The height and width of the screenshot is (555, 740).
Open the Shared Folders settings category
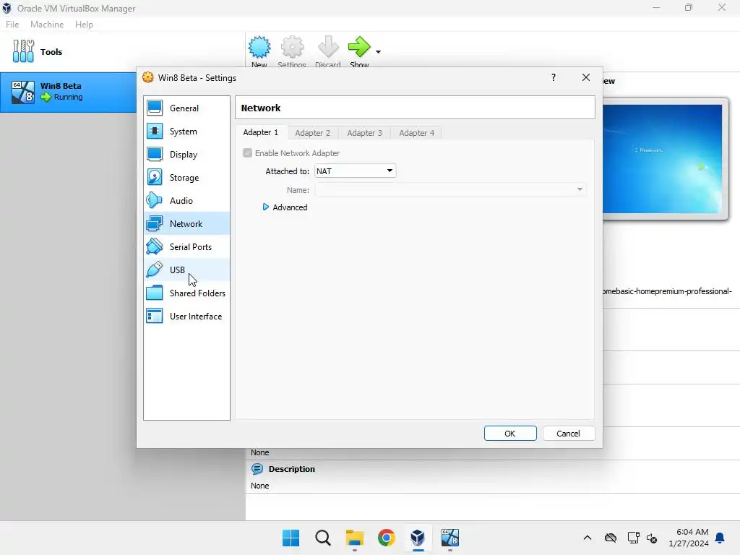pos(186,293)
